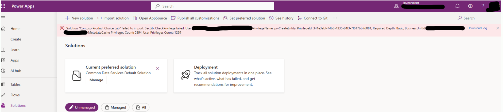Click the Solutions icon in sidebar
The image size is (503, 112).
(x=3, y=106)
